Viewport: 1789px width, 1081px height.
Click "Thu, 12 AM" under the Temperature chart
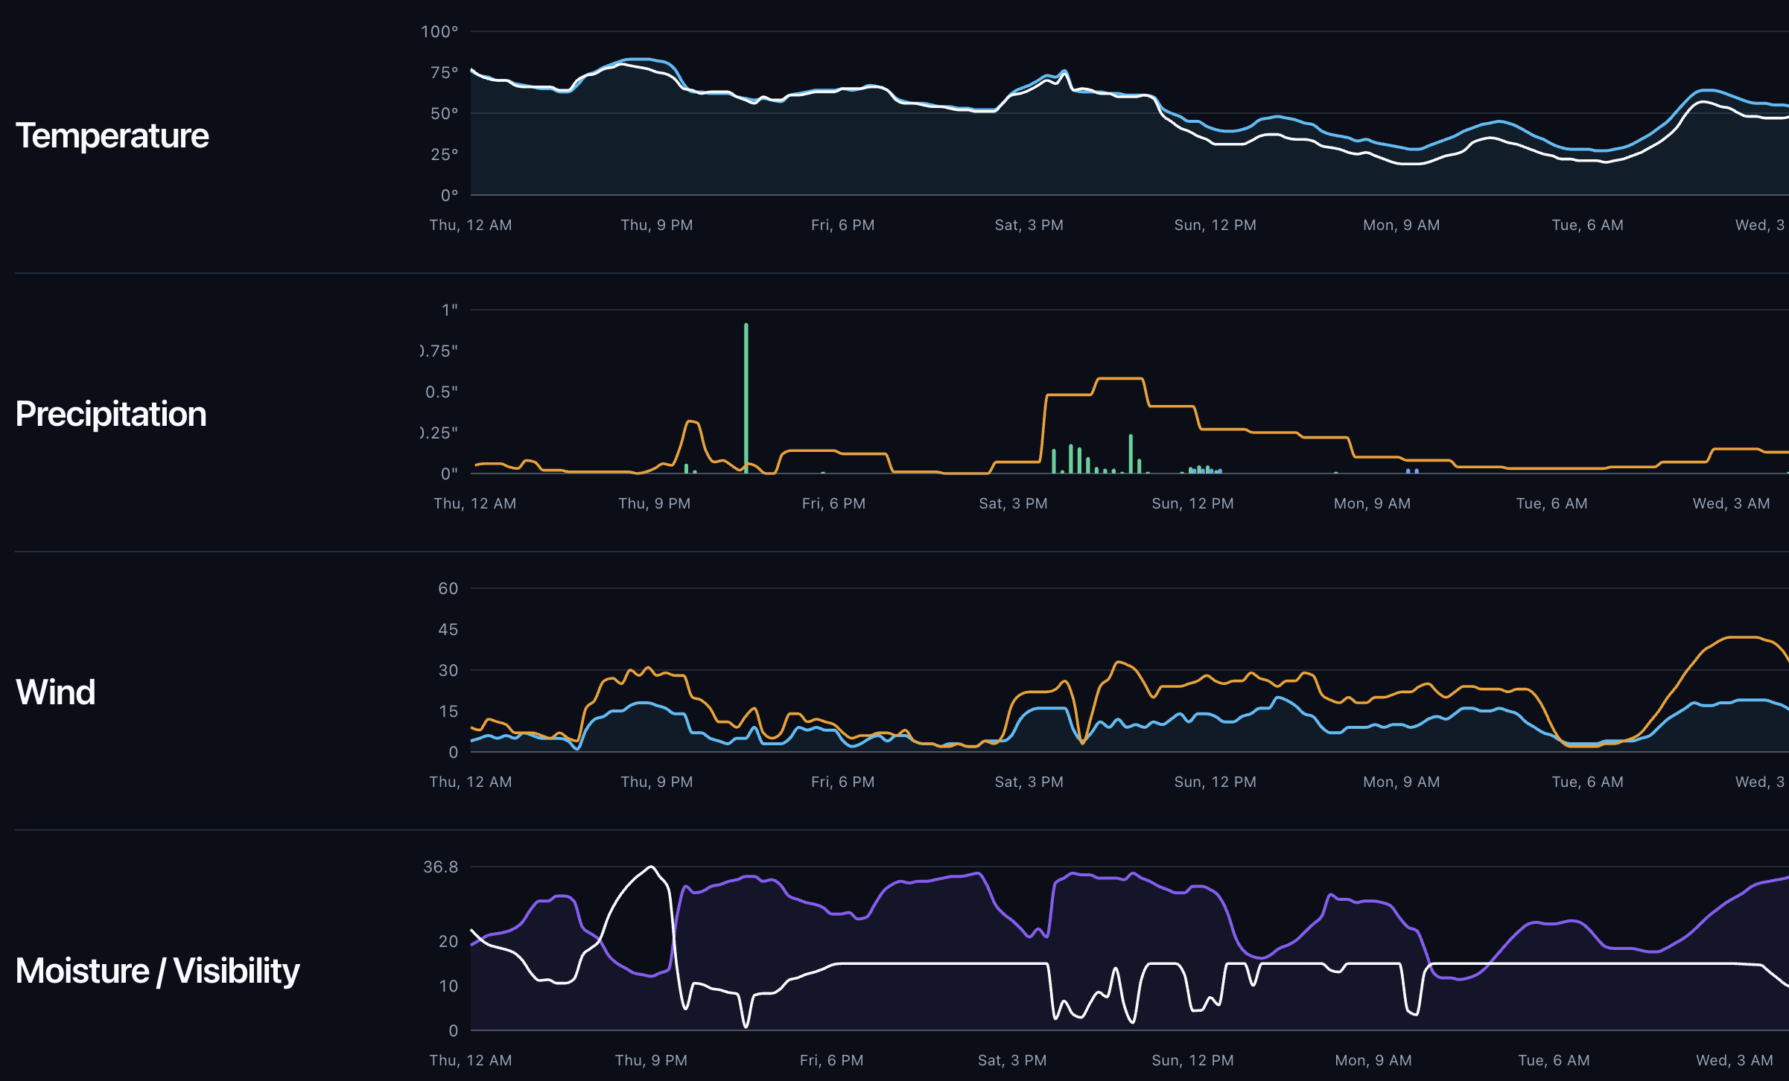[471, 225]
